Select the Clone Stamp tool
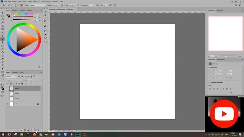 click(3, 42)
